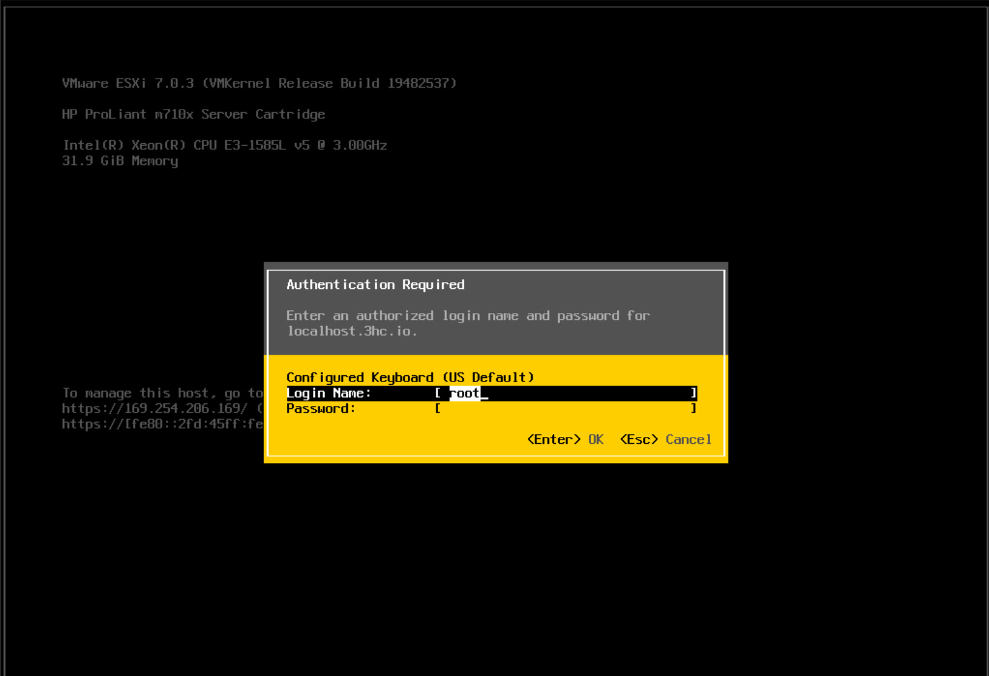This screenshot has height=676, width=989.
Task: Click the 'Login Name:' label
Action: coord(329,393)
